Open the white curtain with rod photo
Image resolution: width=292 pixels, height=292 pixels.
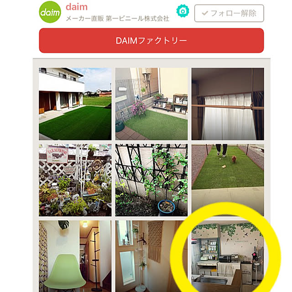pyautogui.click(x=228, y=104)
